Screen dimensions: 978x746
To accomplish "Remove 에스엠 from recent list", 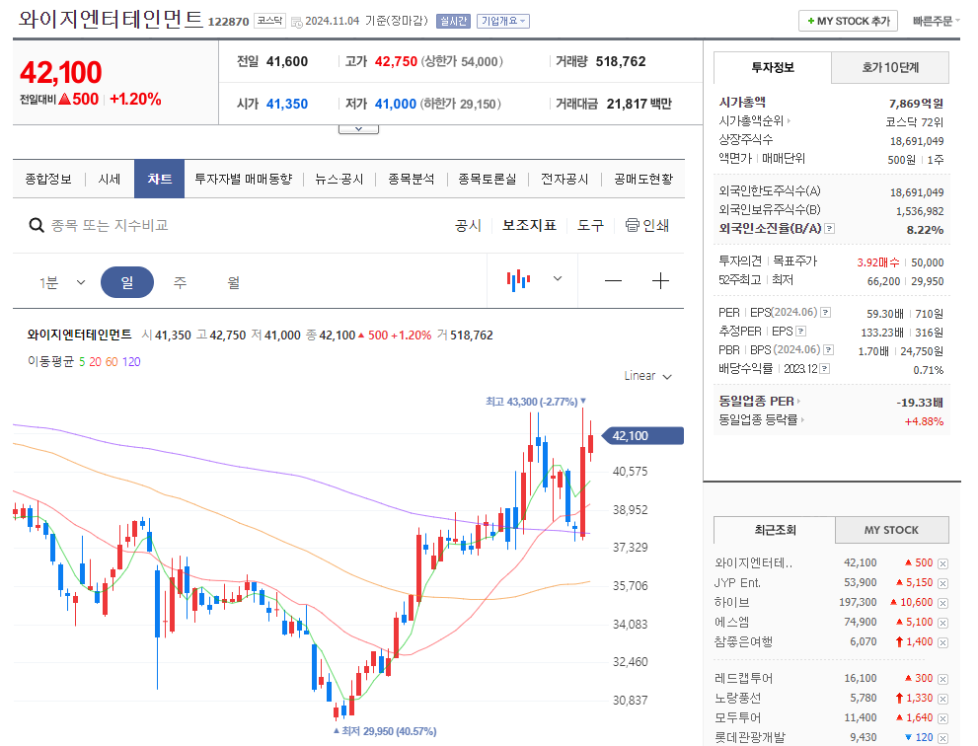I will [942, 623].
